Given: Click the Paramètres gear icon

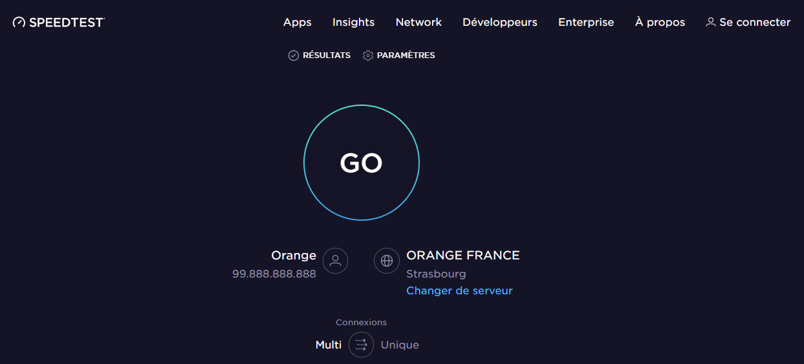Looking at the screenshot, I should (368, 56).
